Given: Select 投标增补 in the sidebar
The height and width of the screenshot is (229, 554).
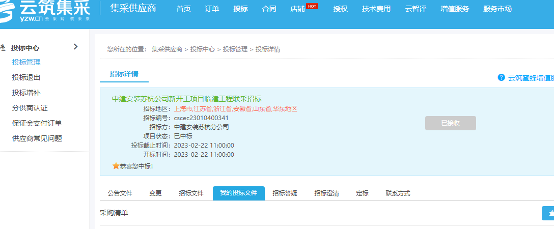Looking at the screenshot, I should coord(26,93).
